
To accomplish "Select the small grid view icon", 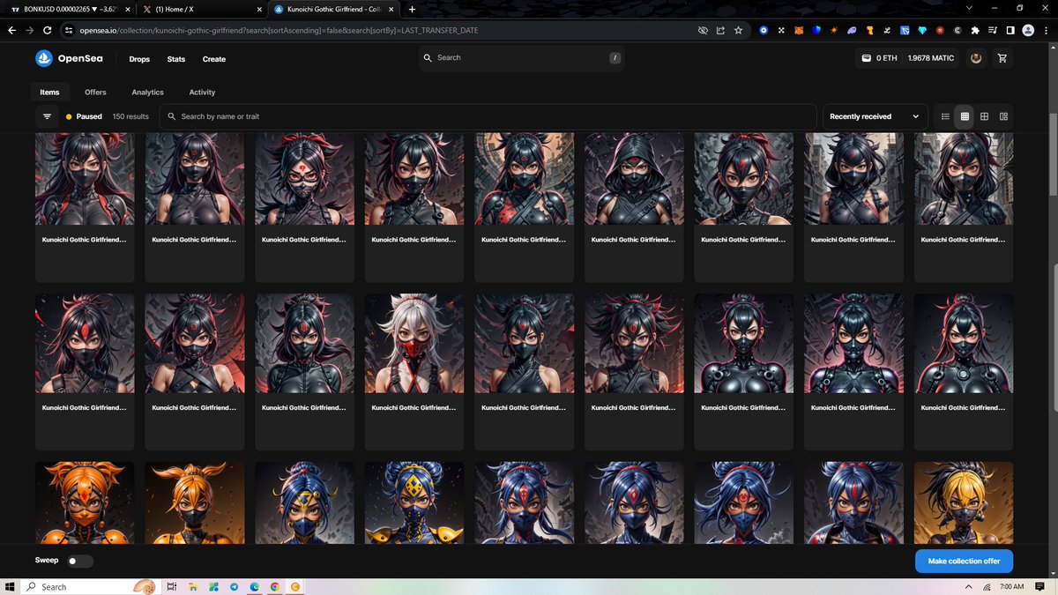I will [x=965, y=116].
